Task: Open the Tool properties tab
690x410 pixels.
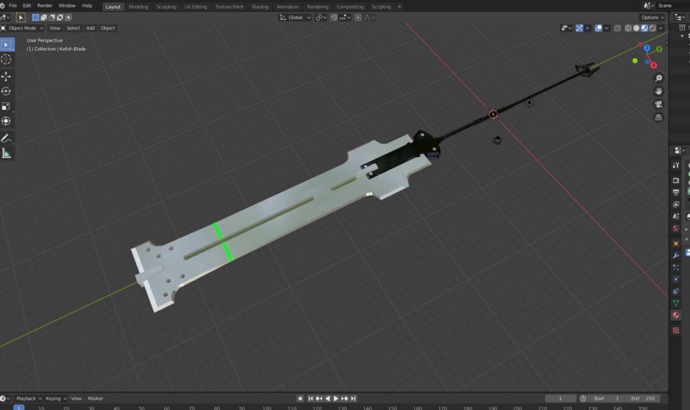Action: point(676,166)
